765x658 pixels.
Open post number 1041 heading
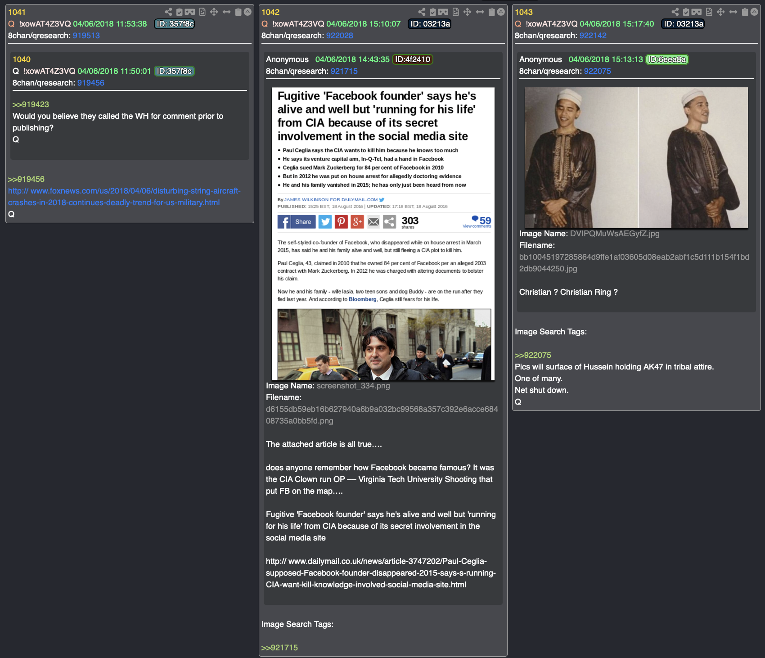[x=17, y=12]
